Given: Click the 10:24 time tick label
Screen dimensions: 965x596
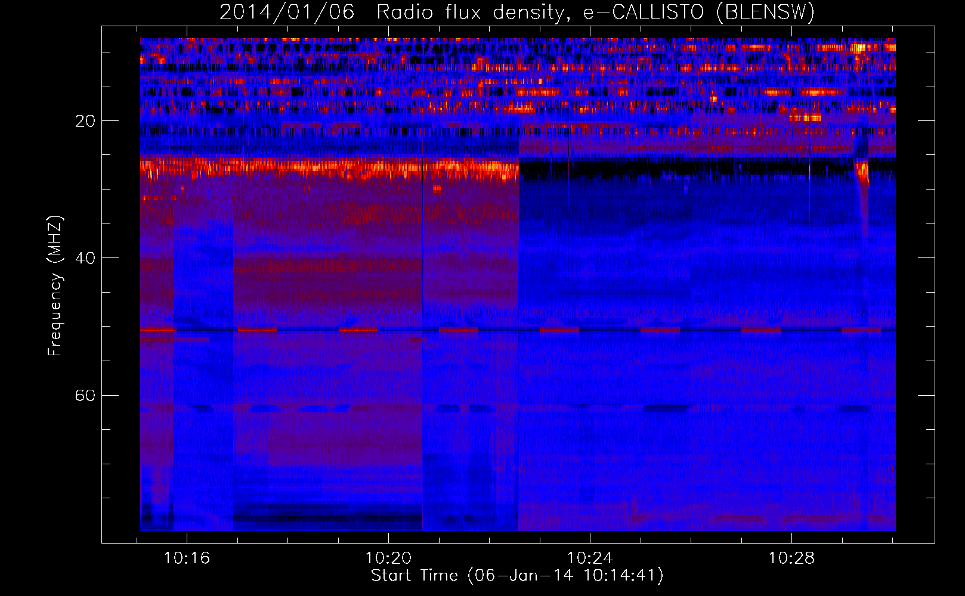Looking at the screenshot, I should coord(590,558).
